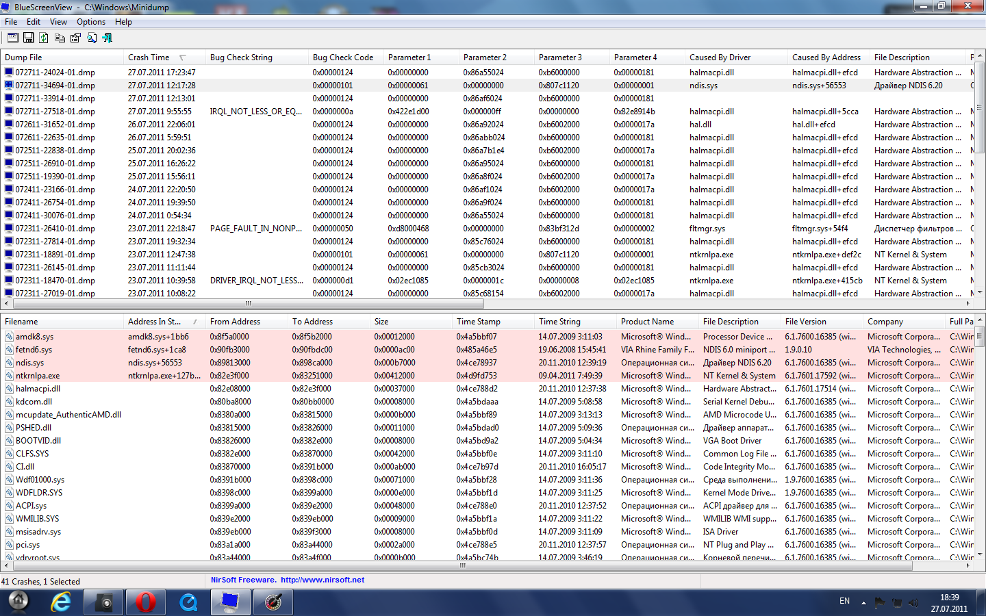Image resolution: width=986 pixels, height=616 pixels.
Task: Sort drivers by Time Stamp header
Action: pos(494,322)
